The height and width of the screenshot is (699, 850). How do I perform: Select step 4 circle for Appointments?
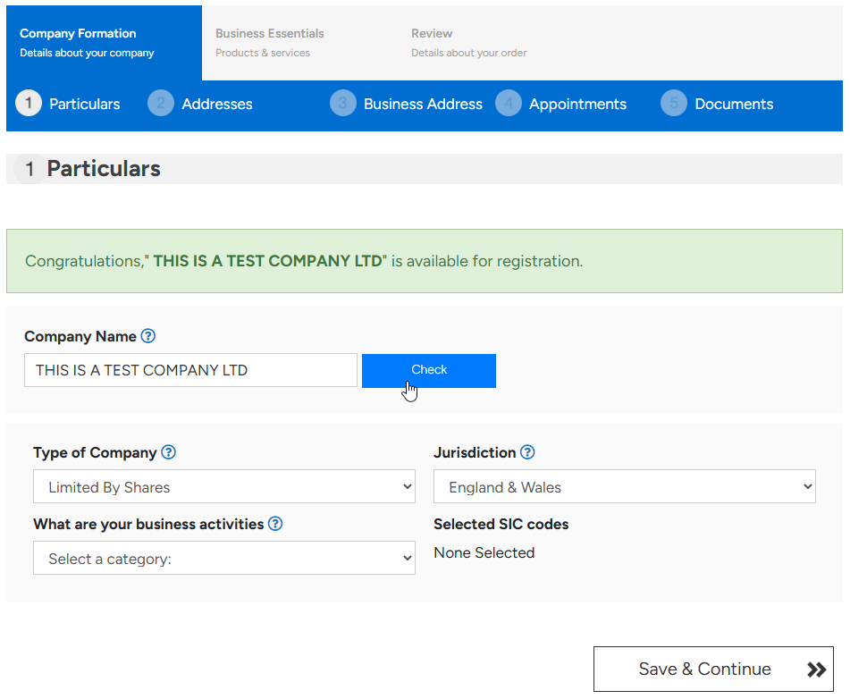509,103
